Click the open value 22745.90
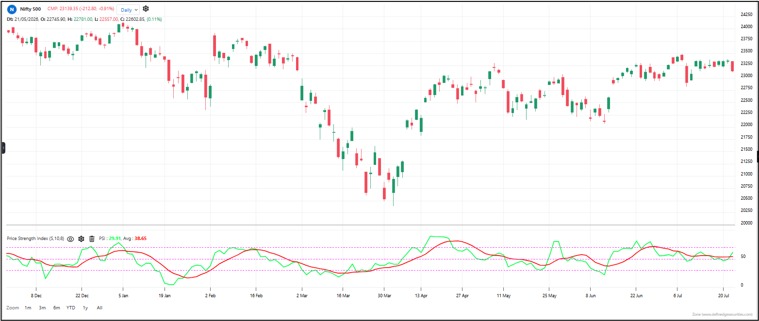 pyautogui.click(x=55, y=19)
